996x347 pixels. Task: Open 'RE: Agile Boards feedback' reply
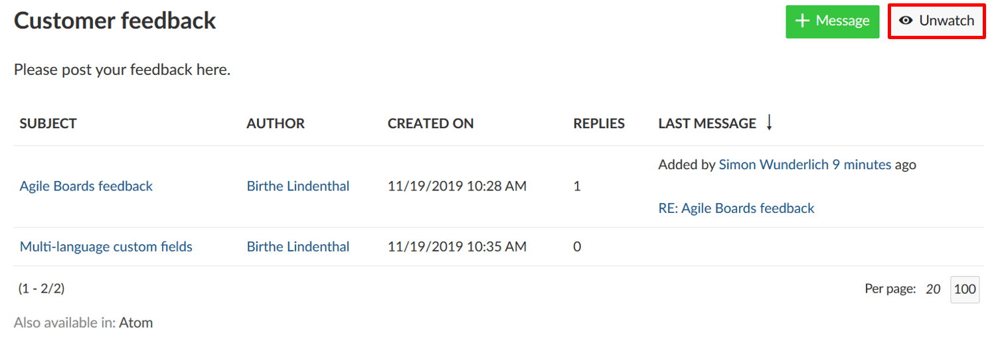(736, 208)
